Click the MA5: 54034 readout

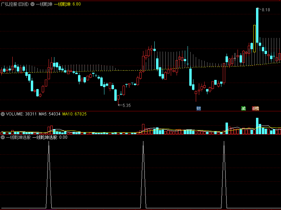[x=50, y=114]
